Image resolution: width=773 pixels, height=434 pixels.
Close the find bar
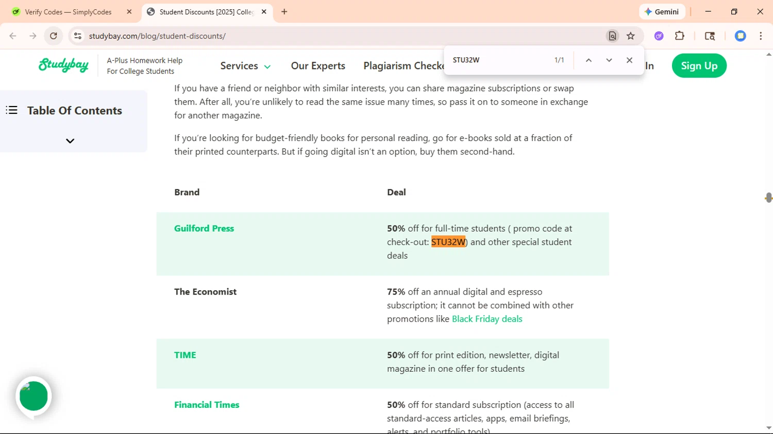[x=629, y=60]
